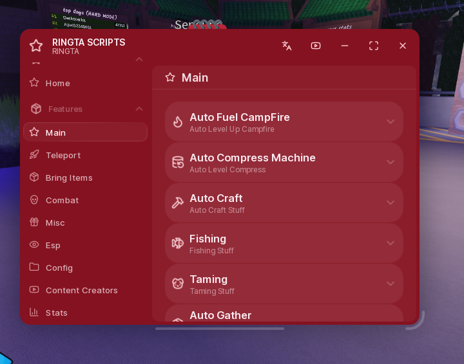The width and height of the screenshot is (464, 364).
Task: Click the rocket icon beside Teleport
Action: click(x=34, y=155)
